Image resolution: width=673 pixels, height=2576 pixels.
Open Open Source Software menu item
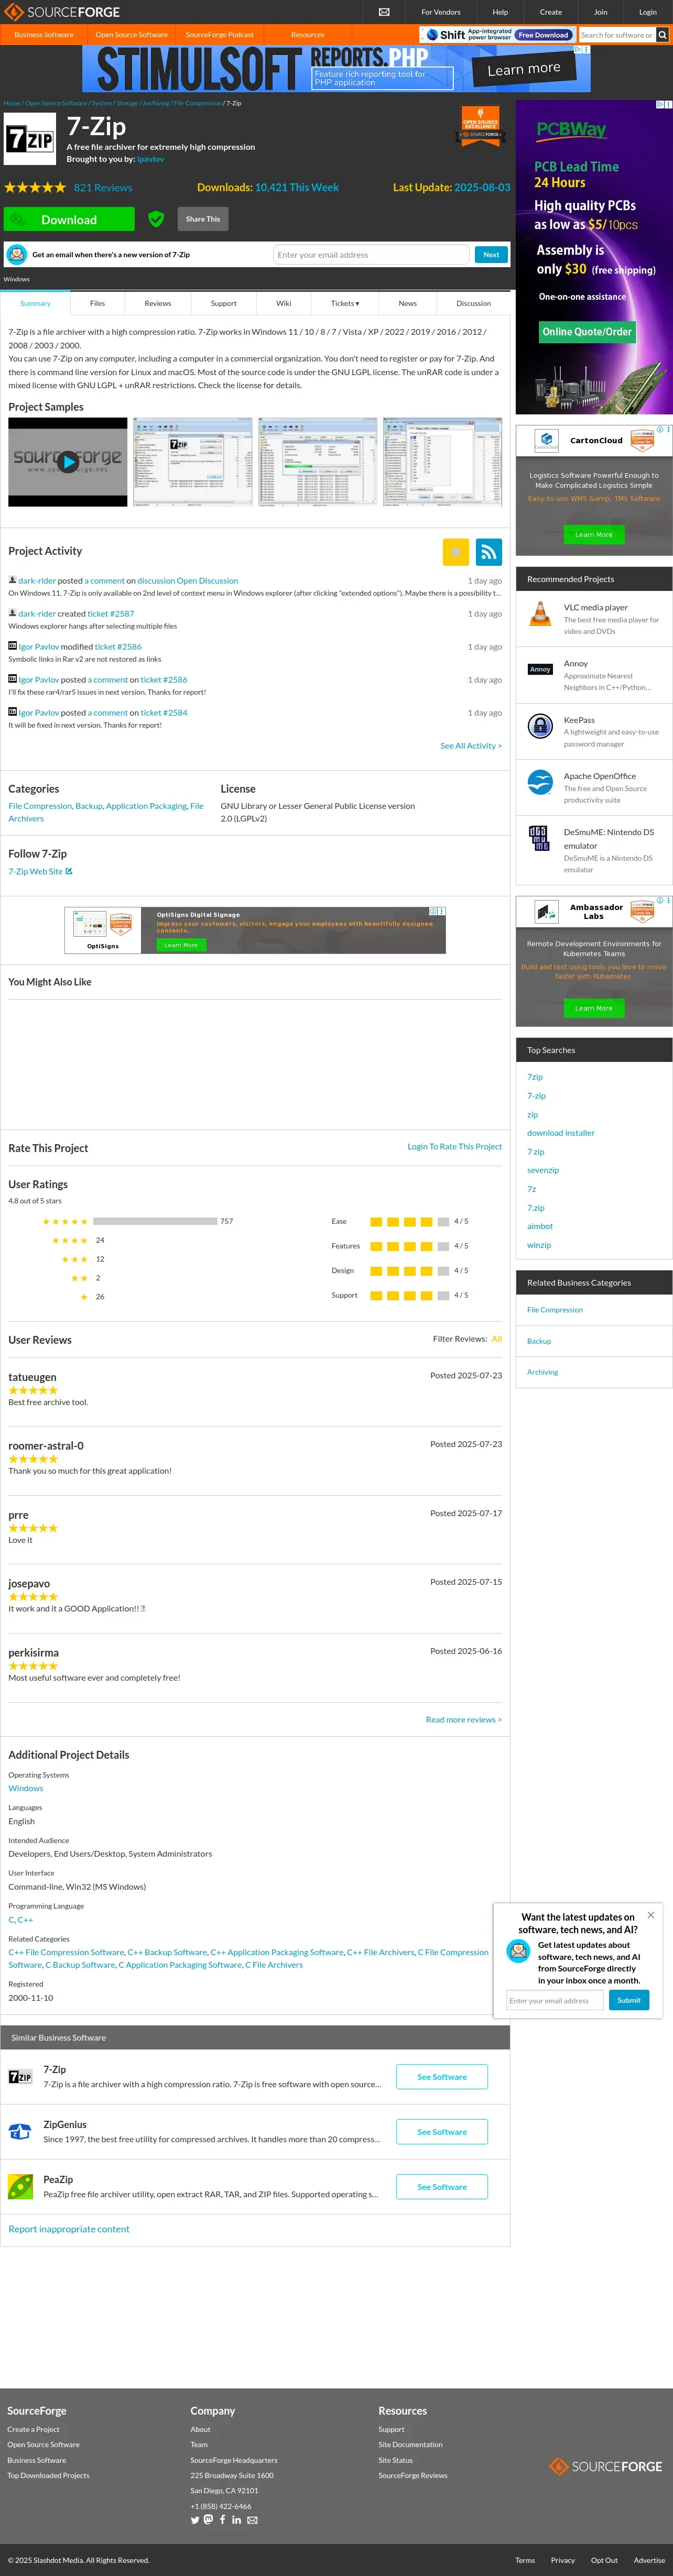click(132, 35)
